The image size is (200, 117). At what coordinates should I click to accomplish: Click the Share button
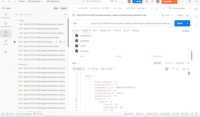tap(180, 15)
